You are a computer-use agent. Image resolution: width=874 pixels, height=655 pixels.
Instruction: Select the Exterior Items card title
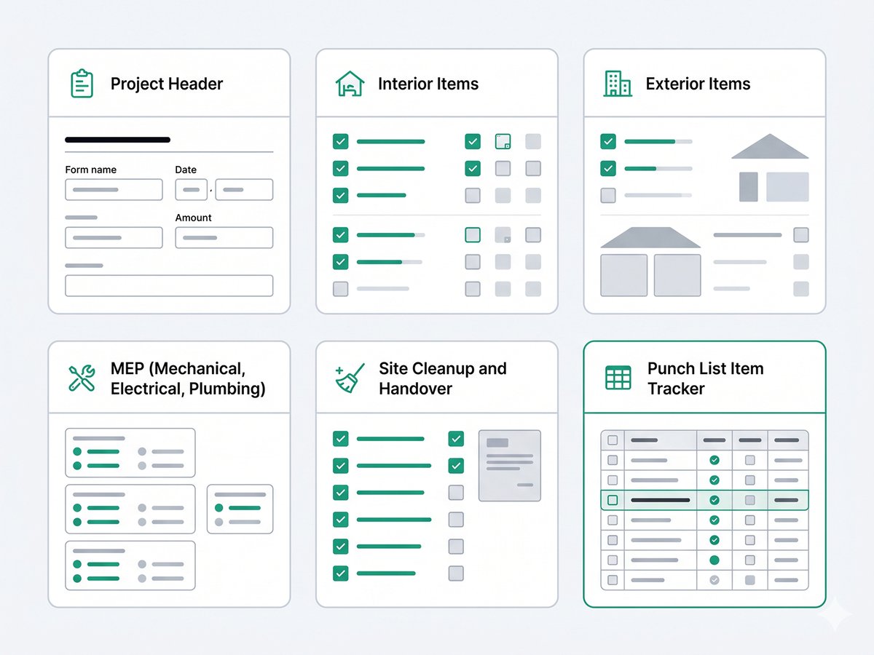pos(698,84)
